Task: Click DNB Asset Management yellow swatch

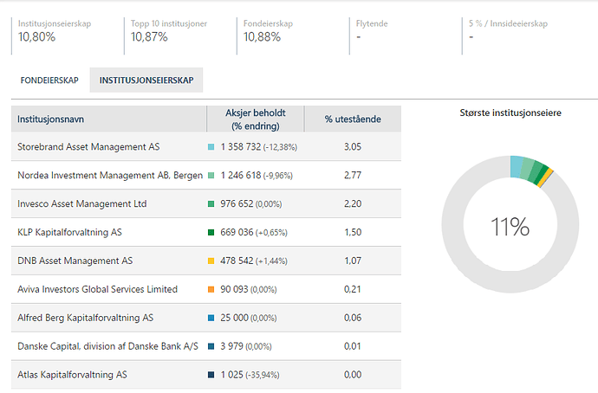Action: click(x=211, y=261)
